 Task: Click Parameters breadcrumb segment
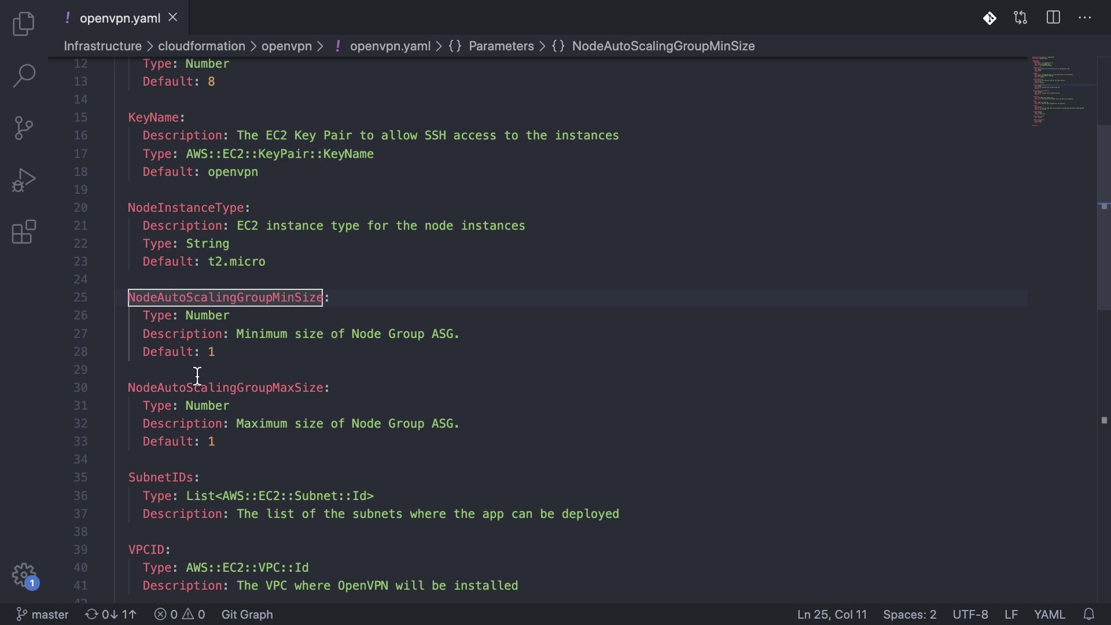(x=501, y=46)
